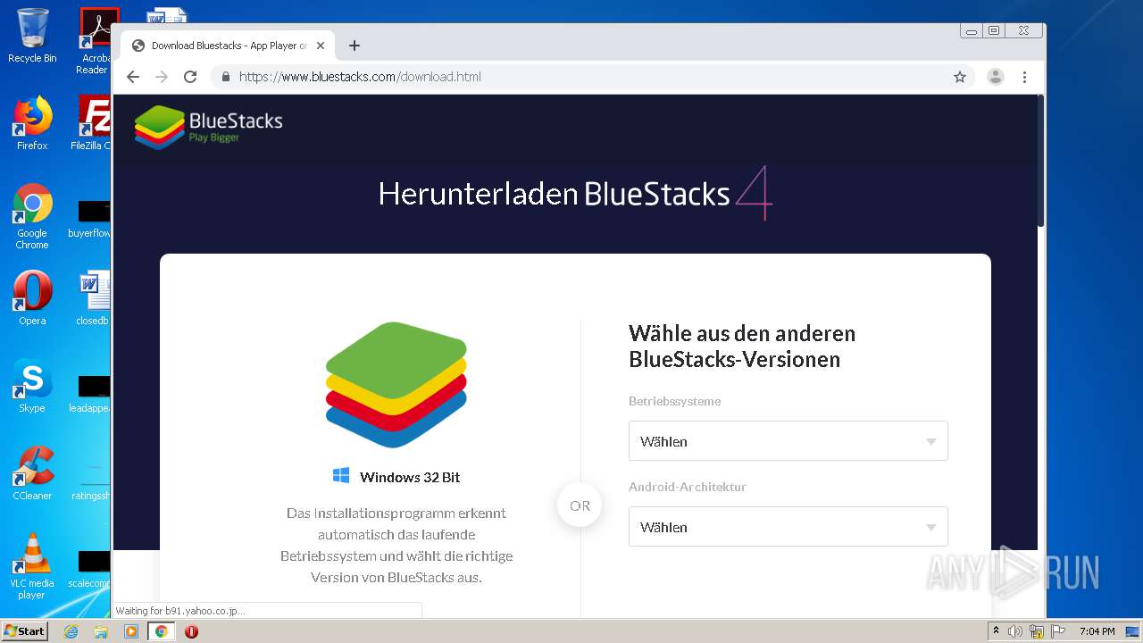Expand the Betriebssysteme dropdown

coord(788,441)
